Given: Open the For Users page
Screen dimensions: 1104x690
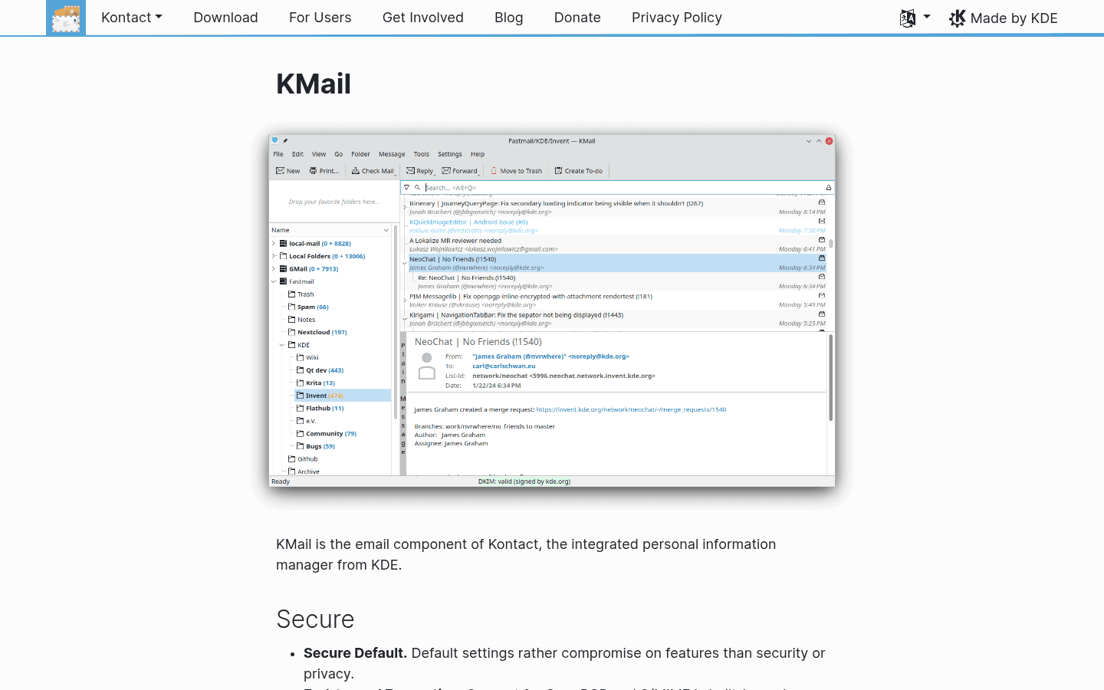Looking at the screenshot, I should [320, 18].
